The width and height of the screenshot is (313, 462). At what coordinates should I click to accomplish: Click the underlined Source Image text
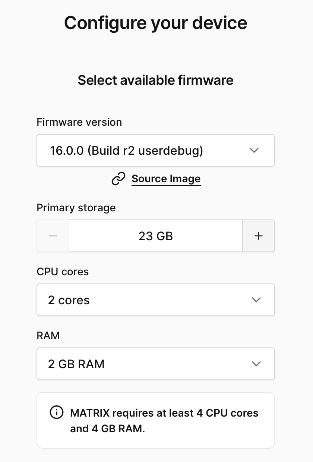click(x=166, y=179)
